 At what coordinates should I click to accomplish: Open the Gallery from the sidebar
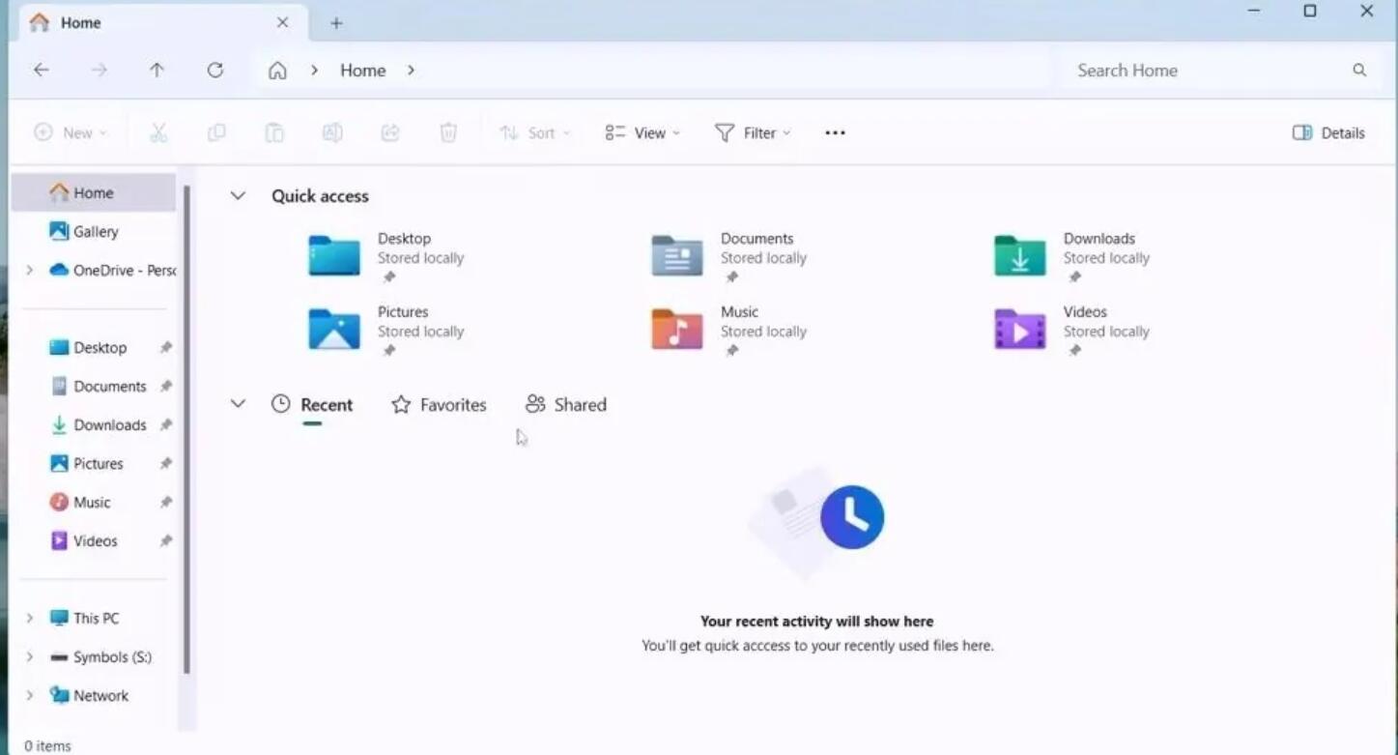pyautogui.click(x=96, y=231)
